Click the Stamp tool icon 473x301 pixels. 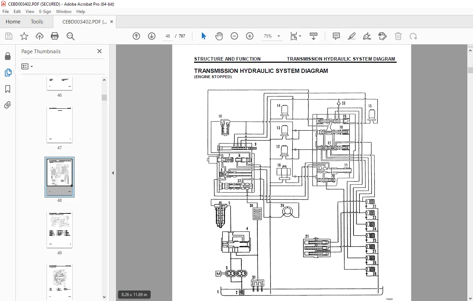click(383, 36)
